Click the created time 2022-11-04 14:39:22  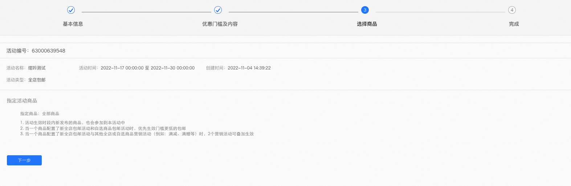click(x=249, y=68)
